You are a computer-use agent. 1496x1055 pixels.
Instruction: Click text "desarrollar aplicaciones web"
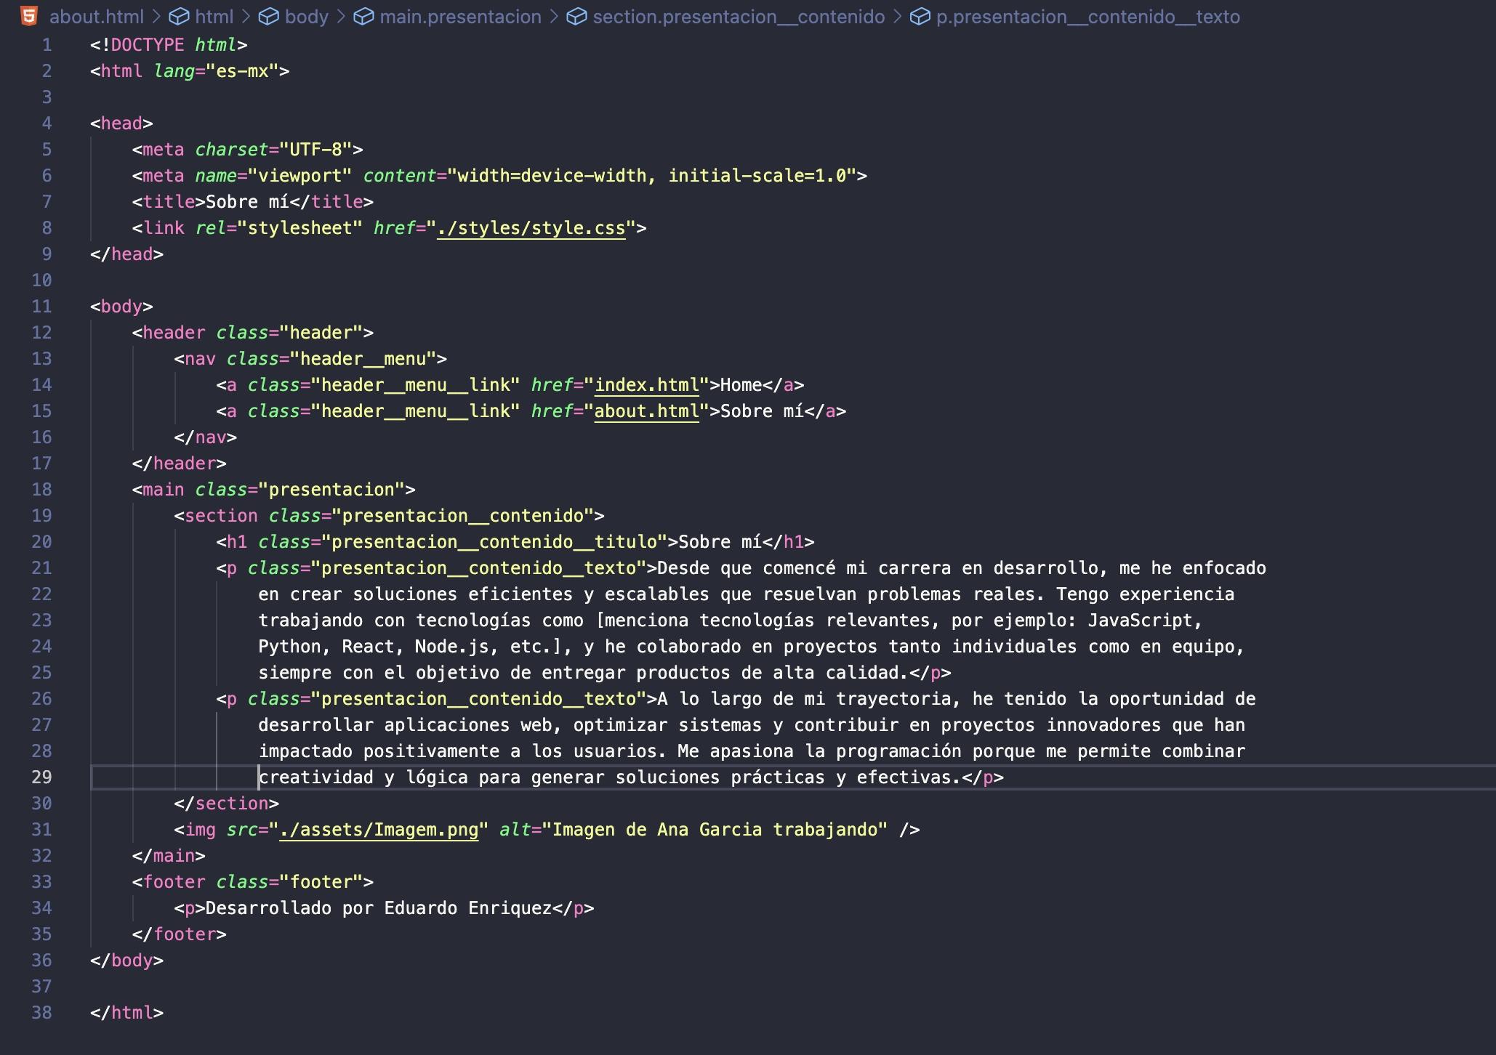(x=405, y=725)
